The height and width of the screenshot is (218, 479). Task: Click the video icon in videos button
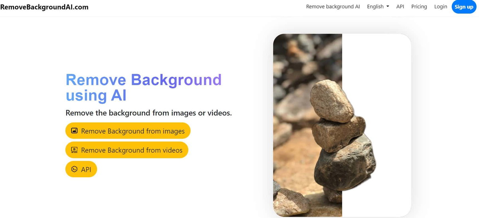pyautogui.click(x=74, y=150)
